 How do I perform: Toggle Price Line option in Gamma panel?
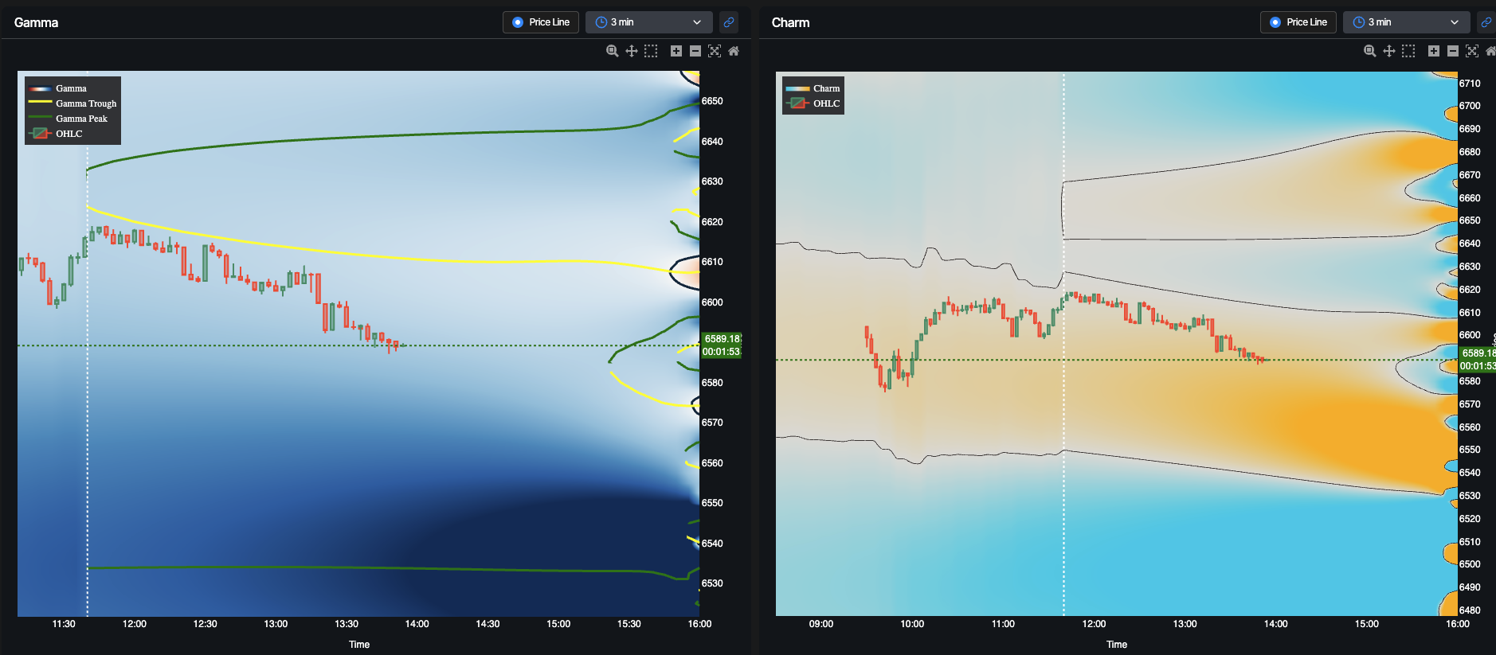541,22
